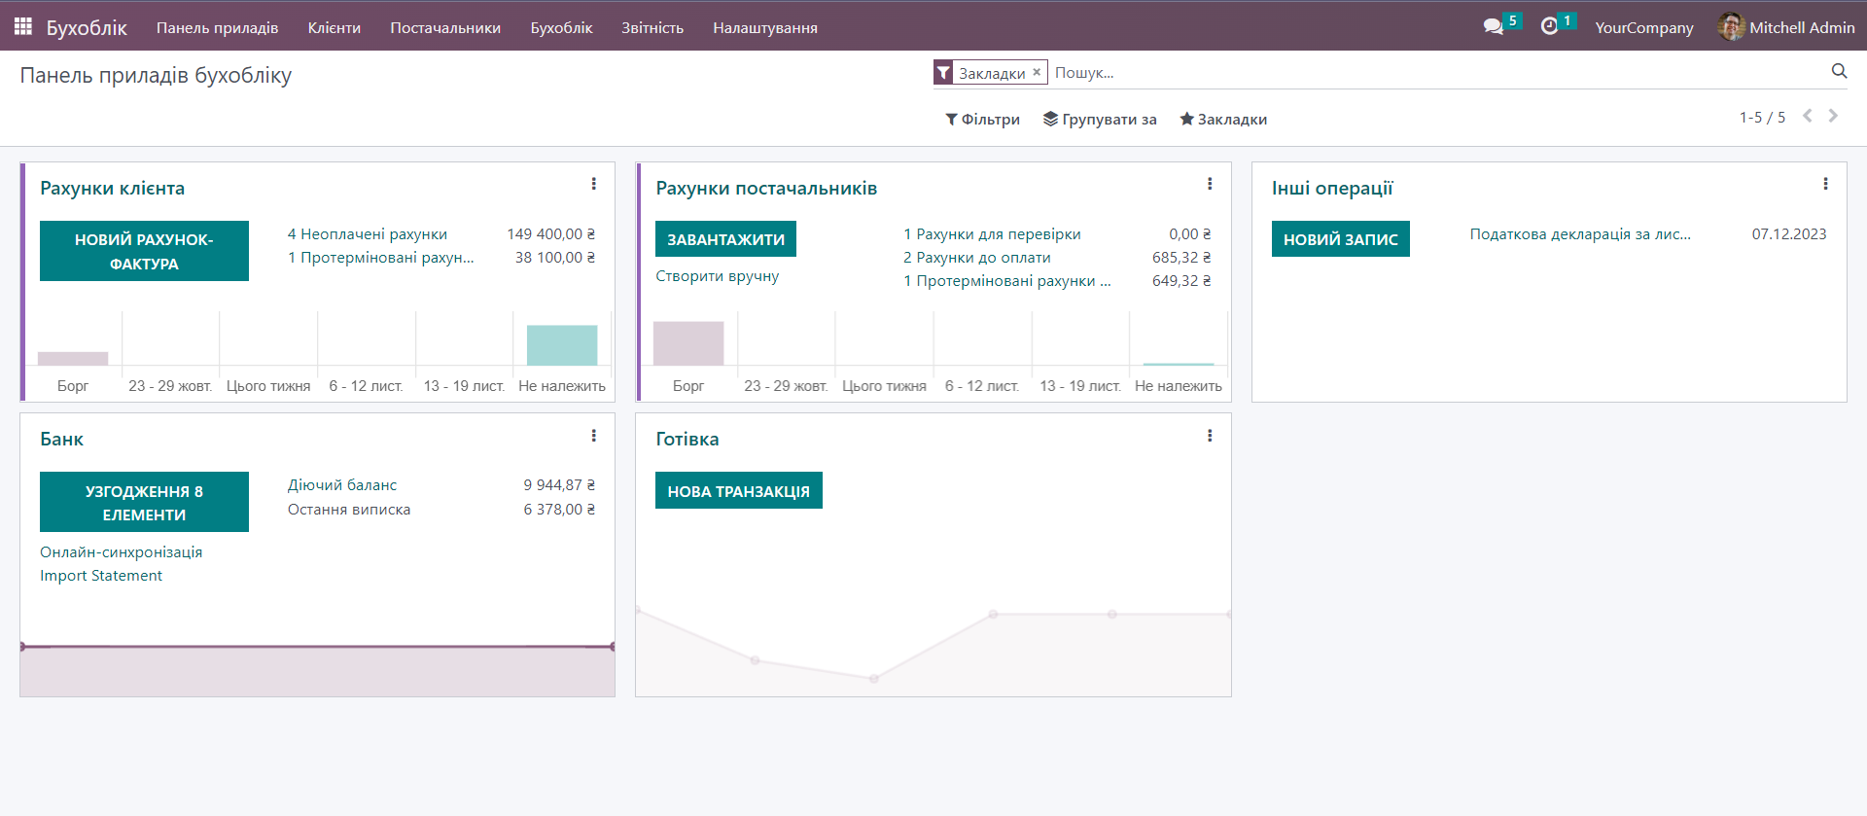1867x816 pixels.
Task: Open the apps grid menu icon
Action: click(22, 26)
